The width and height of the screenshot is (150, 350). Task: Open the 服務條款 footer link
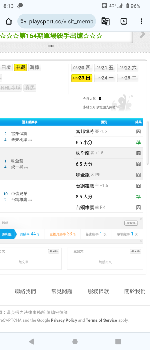pos(98,291)
